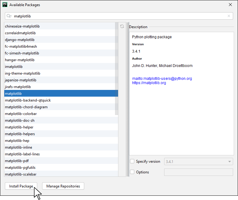Enable the Options checkbox
The width and height of the screenshot is (238, 200).
click(x=132, y=172)
